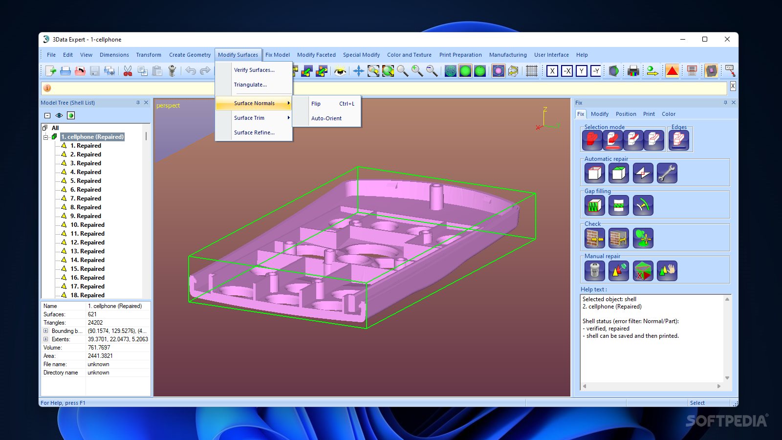Click the red triangle toolbar icon

tap(673, 71)
